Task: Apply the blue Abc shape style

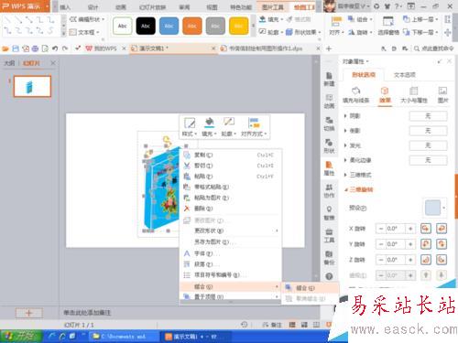Action: click(x=169, y=26)
